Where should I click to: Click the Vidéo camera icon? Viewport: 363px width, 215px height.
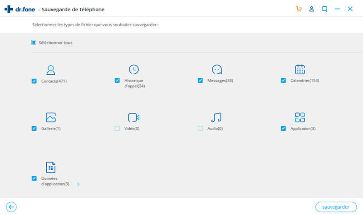pyautogui.click(x=133, y=117)
